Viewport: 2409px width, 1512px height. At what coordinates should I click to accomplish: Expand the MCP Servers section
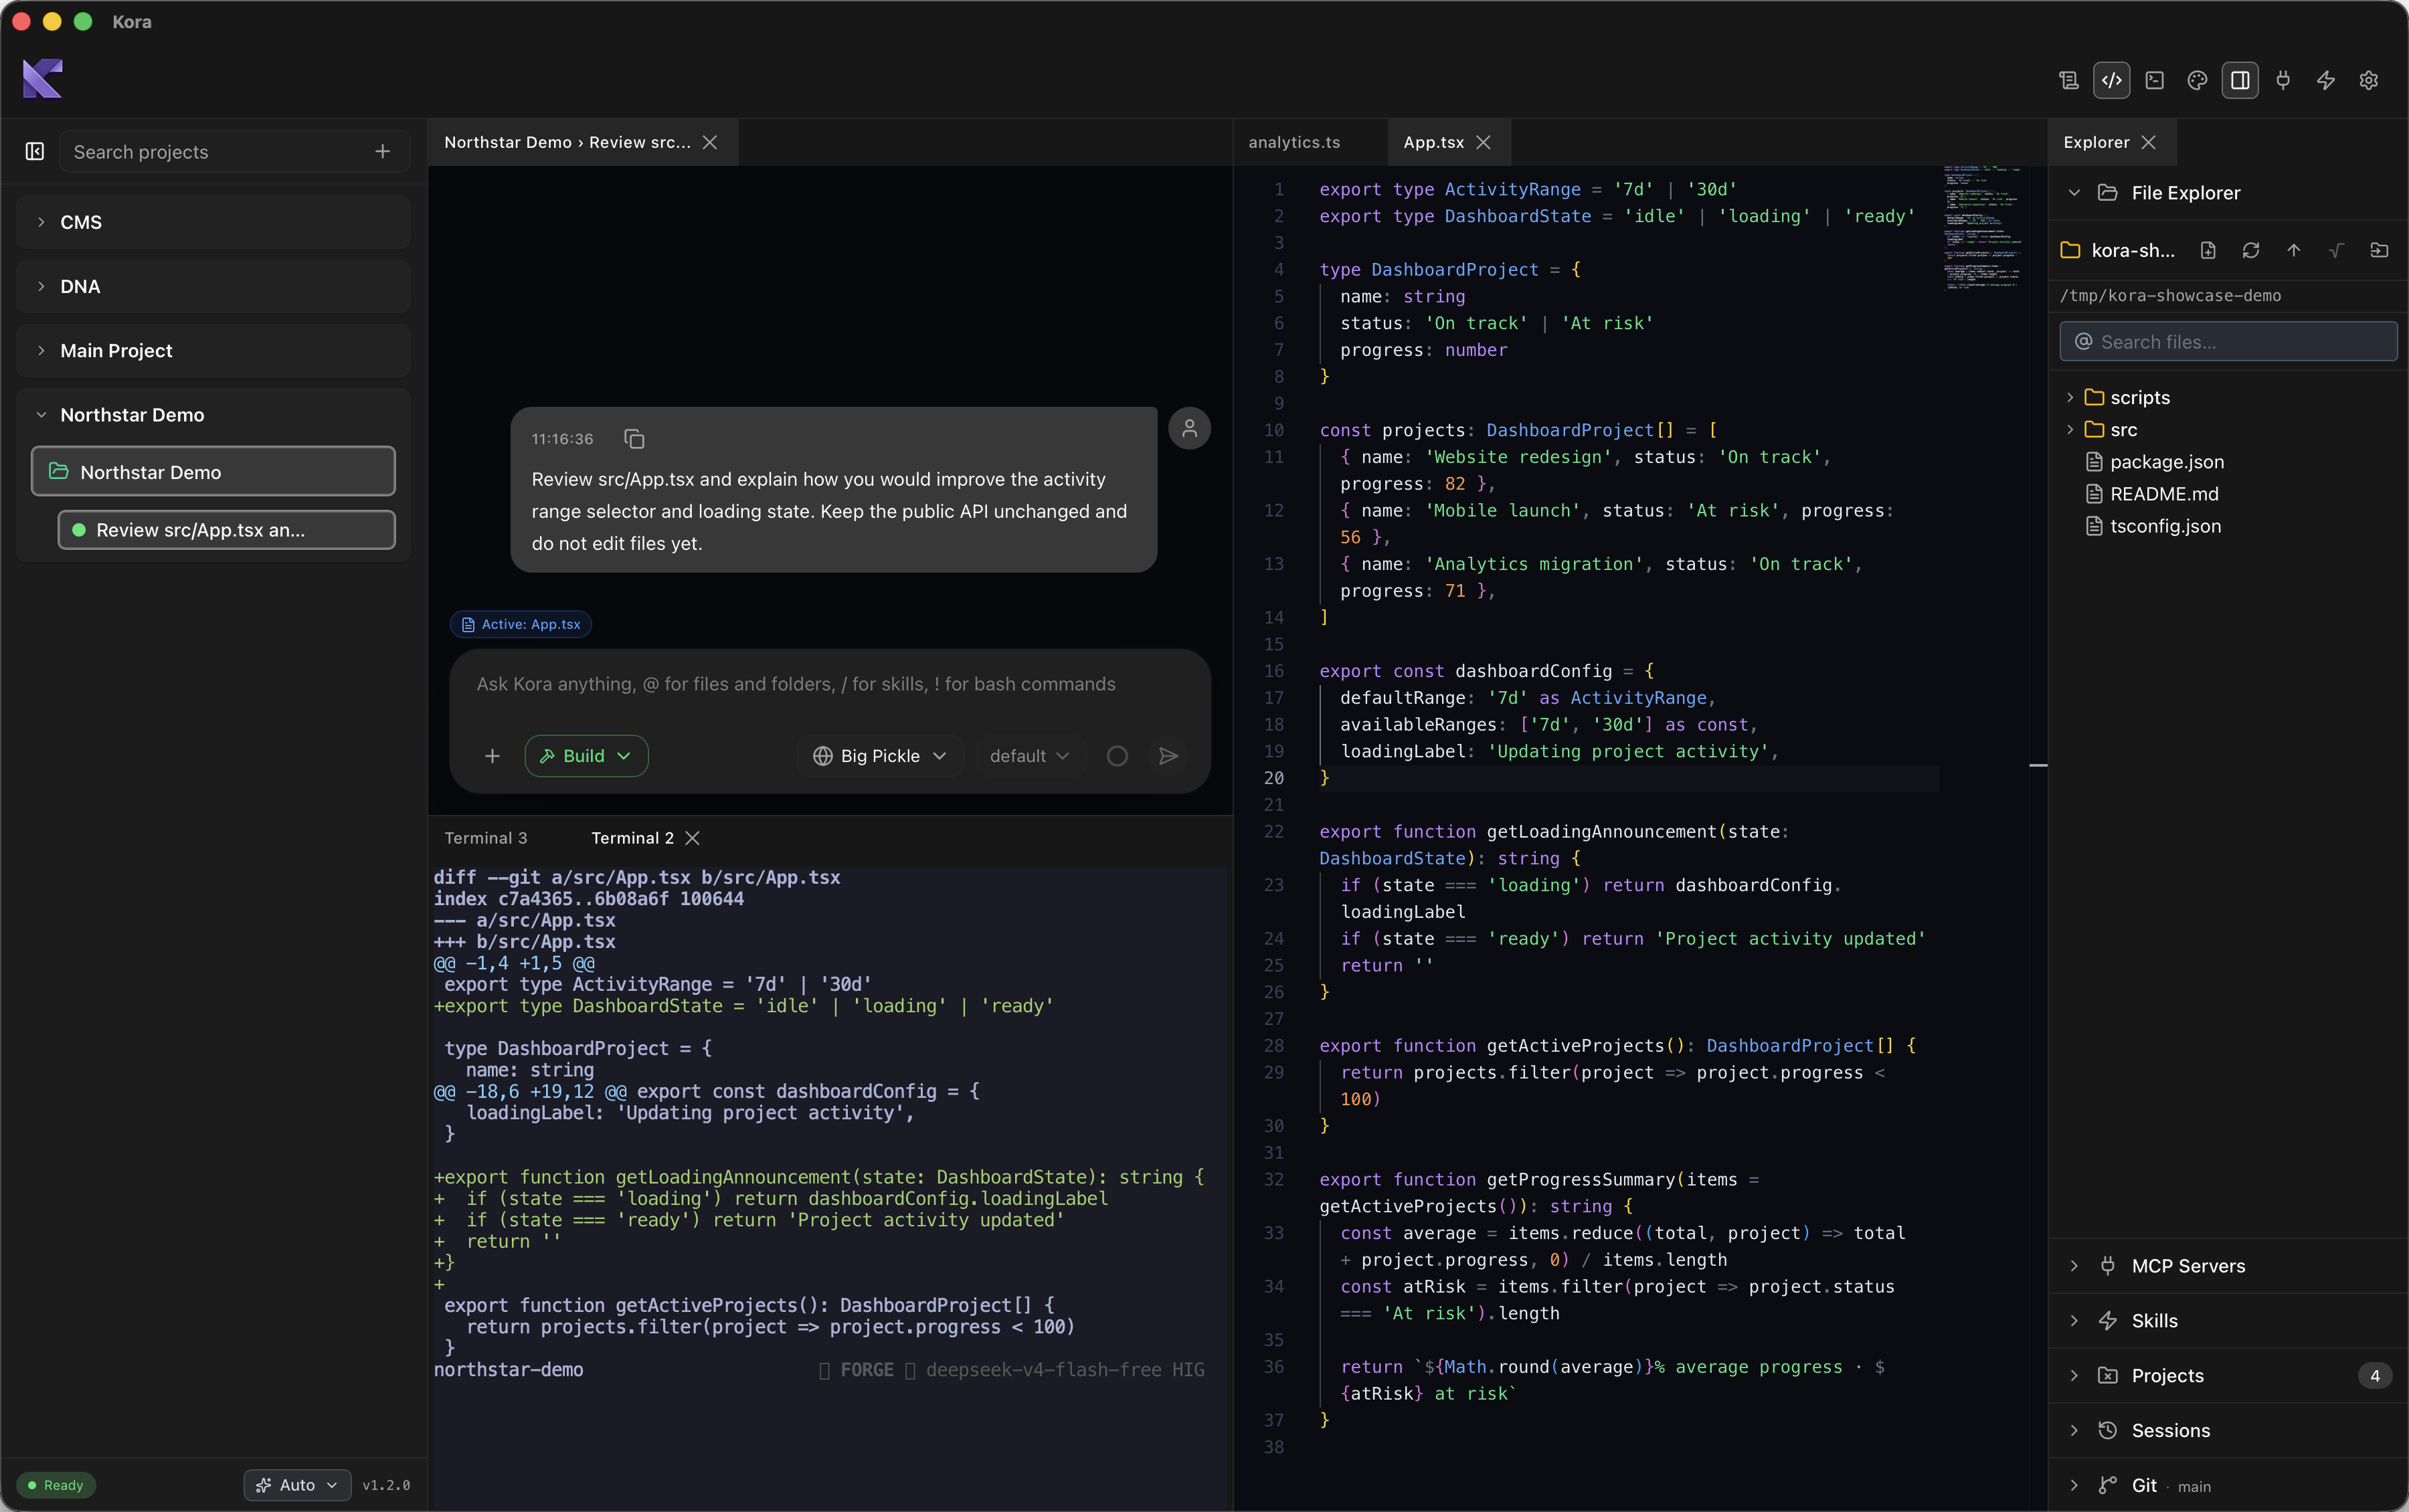[x=2228, y=1266]
